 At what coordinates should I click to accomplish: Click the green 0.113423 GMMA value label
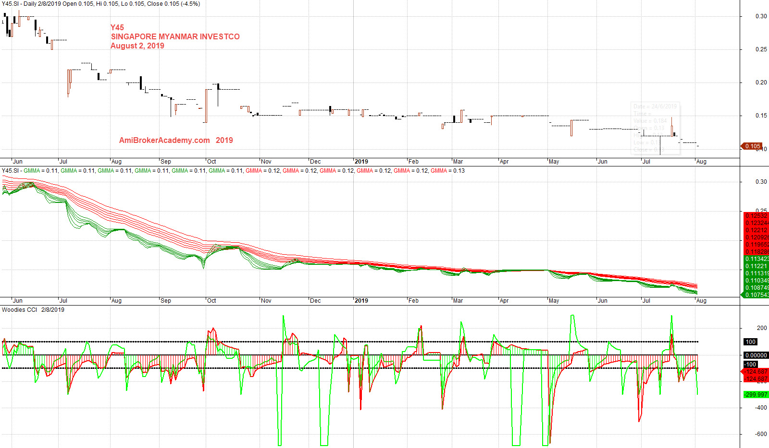point(756,259)
